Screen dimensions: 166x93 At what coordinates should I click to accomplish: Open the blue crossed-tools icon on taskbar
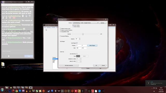point(52,91)
